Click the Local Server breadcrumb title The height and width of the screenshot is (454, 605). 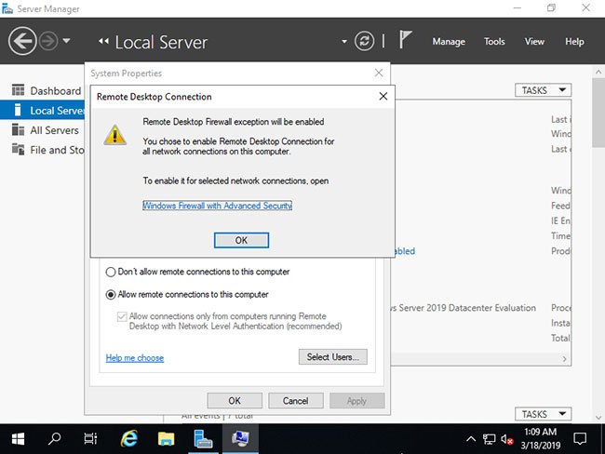click(161, 42)
